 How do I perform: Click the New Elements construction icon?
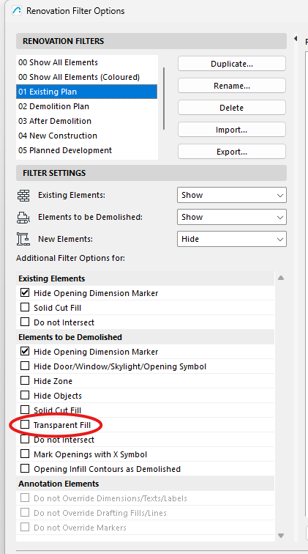pos(23,239)
